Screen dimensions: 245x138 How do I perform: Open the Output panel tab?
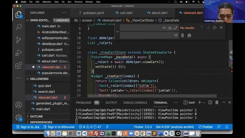tap(111, 103)
